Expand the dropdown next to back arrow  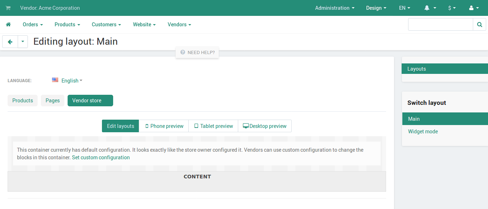23,42
